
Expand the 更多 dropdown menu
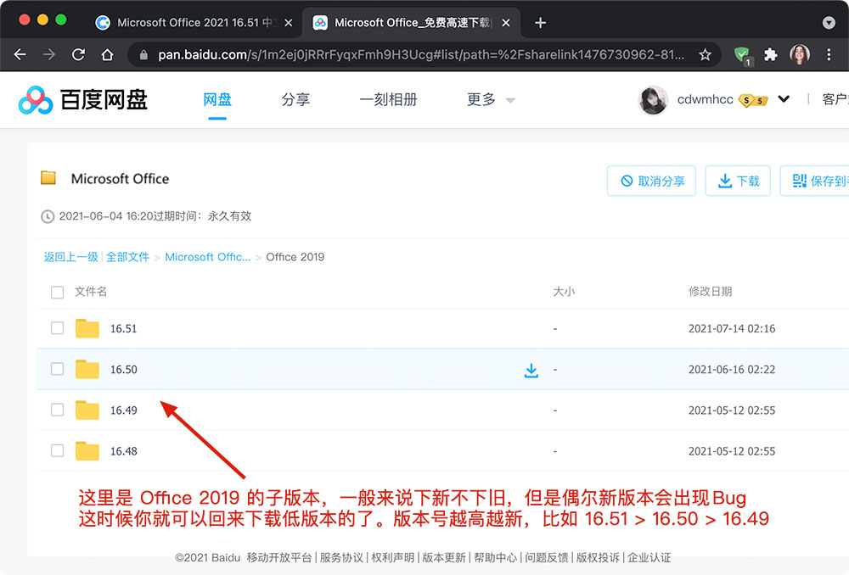point(491,99)
